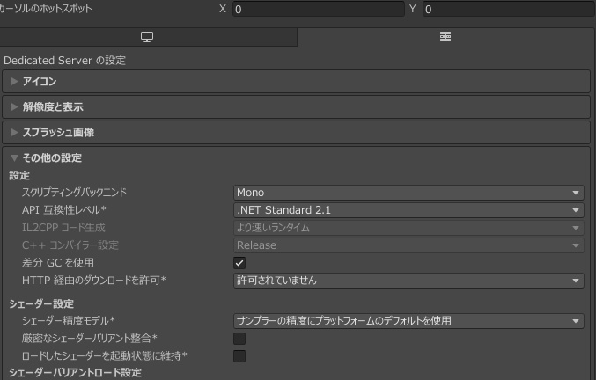This screenshot has height=380, width=596.
Task: Open the シェーダー精度モデル dropdown
Action: pos(408,321)
